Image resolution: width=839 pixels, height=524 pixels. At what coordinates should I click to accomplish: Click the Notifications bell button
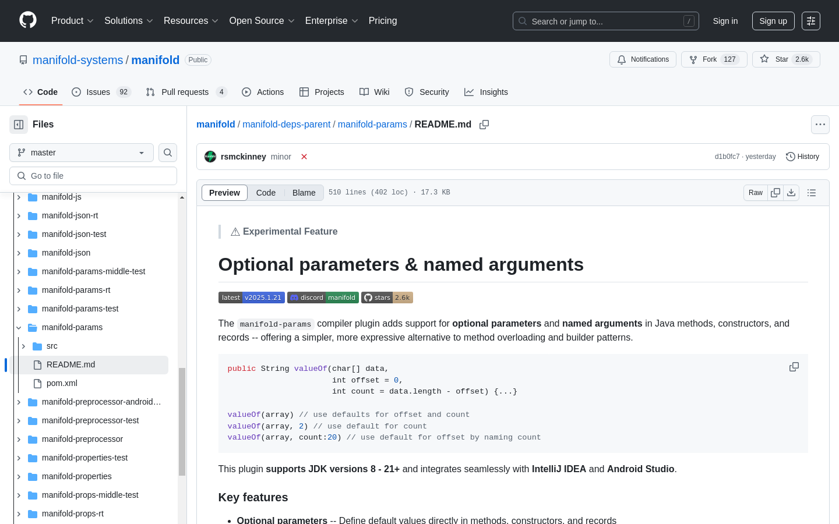643,59
